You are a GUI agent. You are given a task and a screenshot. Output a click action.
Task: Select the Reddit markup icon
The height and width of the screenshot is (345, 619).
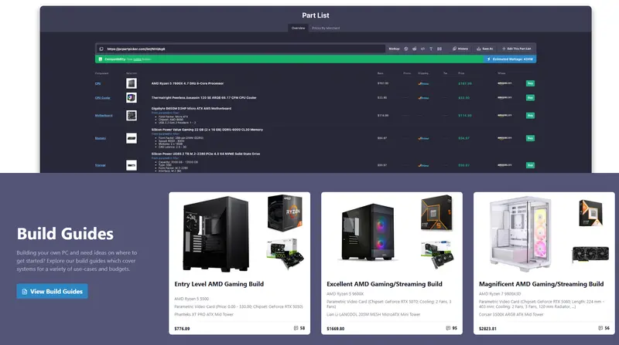414,49
